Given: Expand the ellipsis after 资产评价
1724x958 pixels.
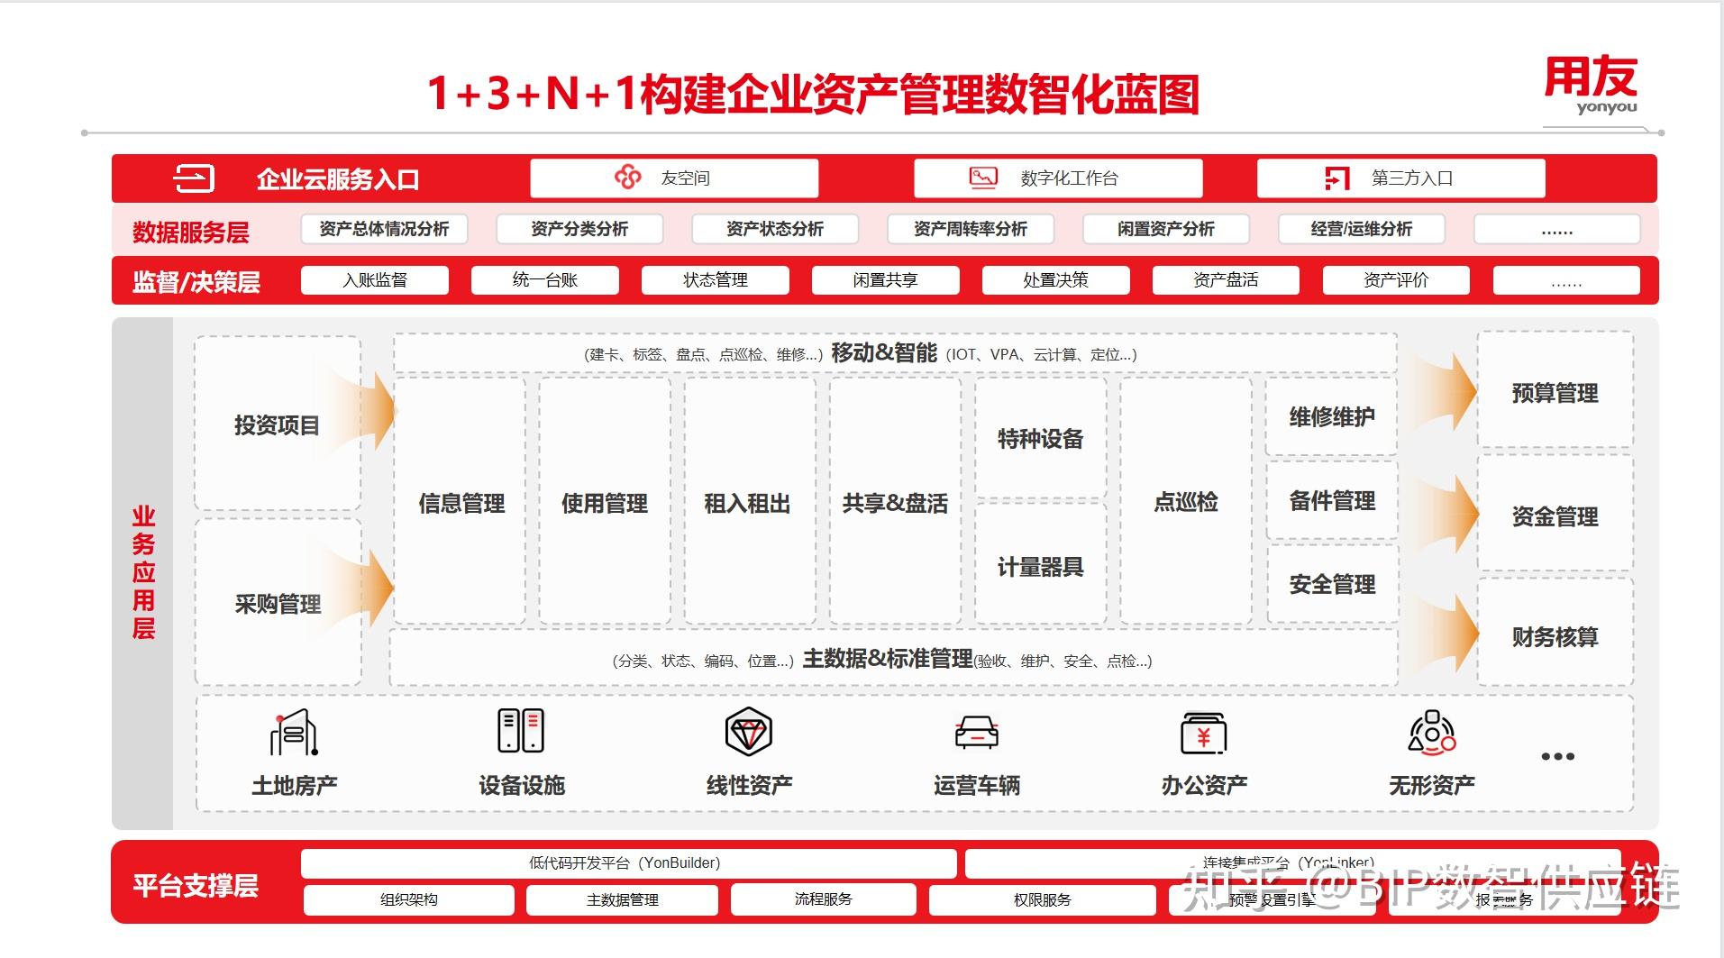Looking at the screenshot, I should click(1566, 279).
